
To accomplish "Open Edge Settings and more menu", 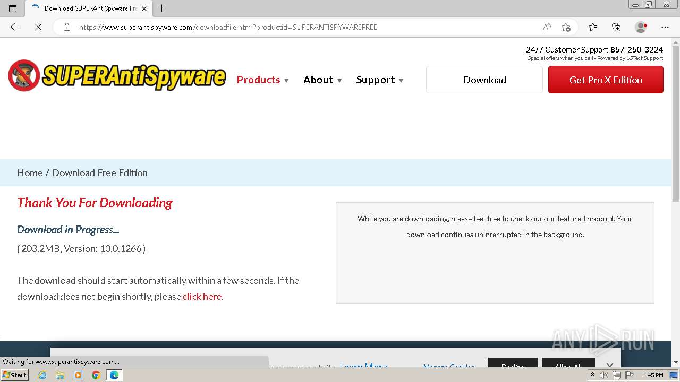I will pyautogui.click(x=665, y=27).
